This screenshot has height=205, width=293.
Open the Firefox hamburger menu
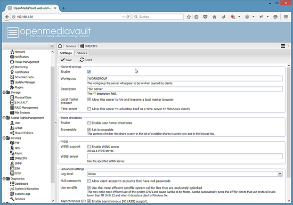(286, 17)
